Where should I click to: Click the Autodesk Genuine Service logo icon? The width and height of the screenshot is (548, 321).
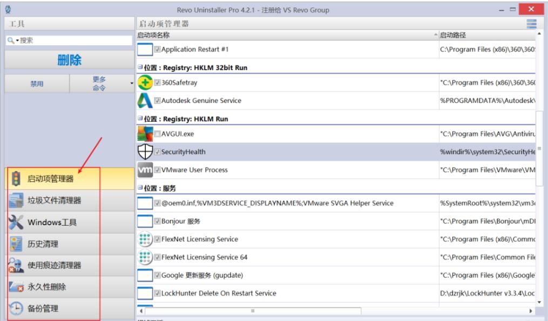point(145,101)
